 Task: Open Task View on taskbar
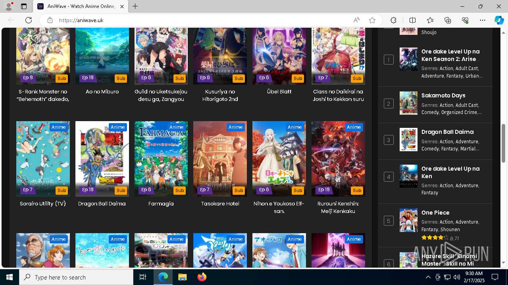[x=143, y=277]
